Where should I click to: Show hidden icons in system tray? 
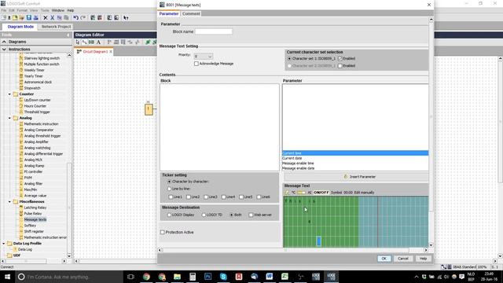417,277
